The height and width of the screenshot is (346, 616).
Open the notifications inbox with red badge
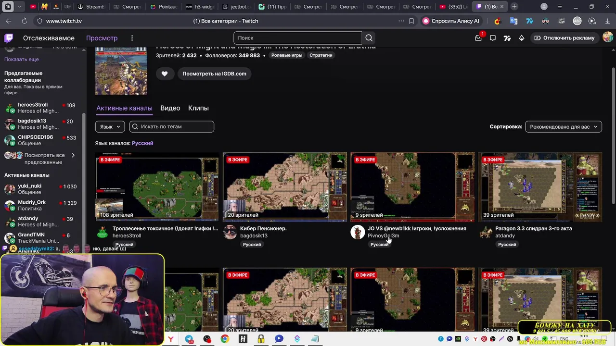click(x=478, y=38)
